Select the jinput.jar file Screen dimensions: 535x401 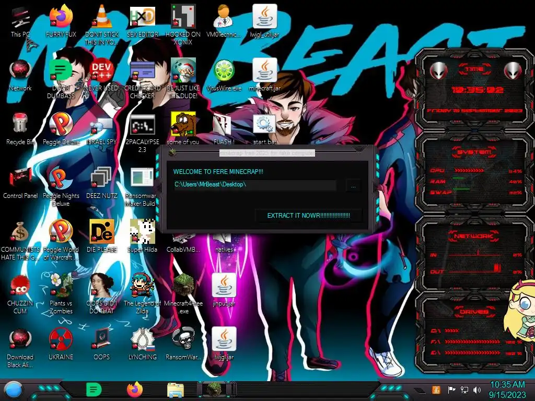pyautogui.click(x=224, y=285)
